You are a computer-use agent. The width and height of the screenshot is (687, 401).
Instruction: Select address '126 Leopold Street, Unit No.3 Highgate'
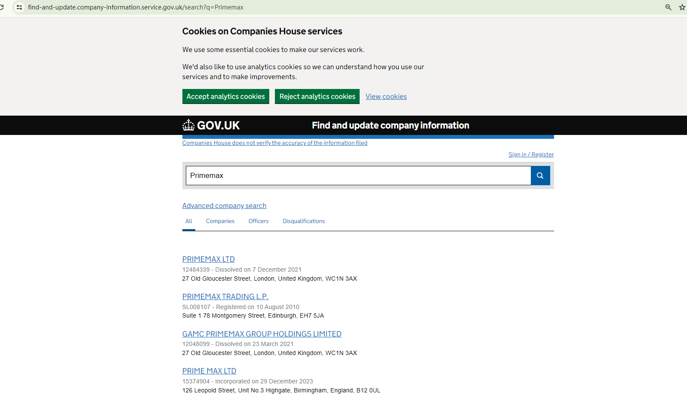click(236, 390)
